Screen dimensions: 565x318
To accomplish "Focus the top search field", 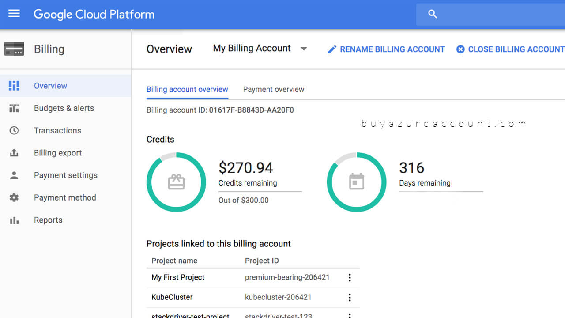I will pos(490,14).
